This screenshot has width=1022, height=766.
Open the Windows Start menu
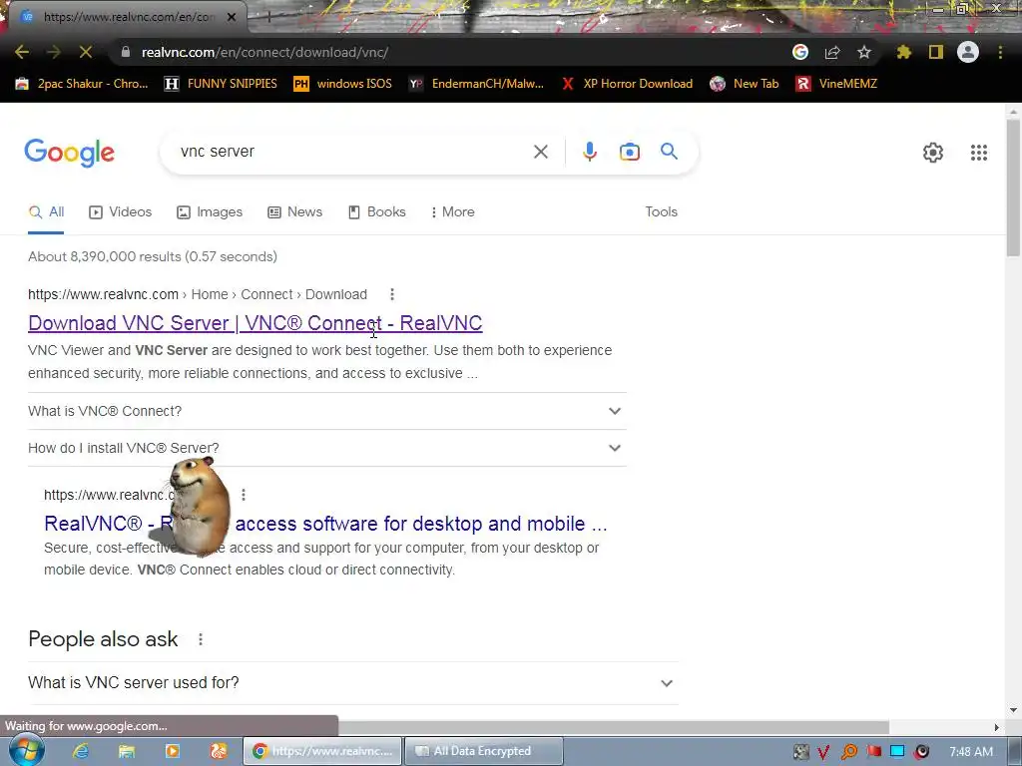[x=26, y=750]
